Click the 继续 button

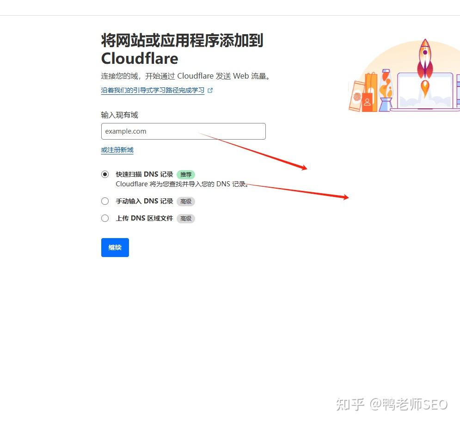click(115, 247)
